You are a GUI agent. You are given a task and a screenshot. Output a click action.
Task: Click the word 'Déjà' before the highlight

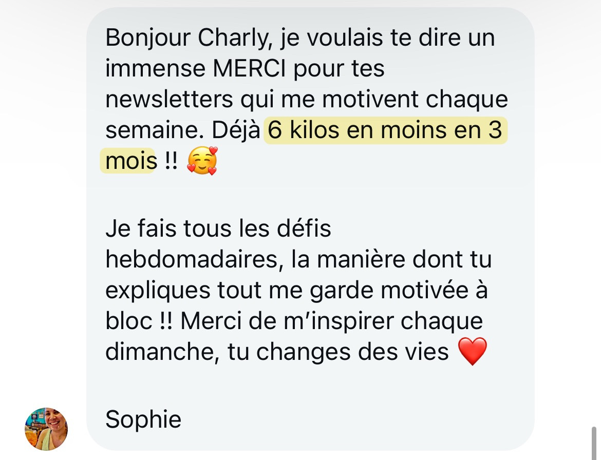pos(236,130)
